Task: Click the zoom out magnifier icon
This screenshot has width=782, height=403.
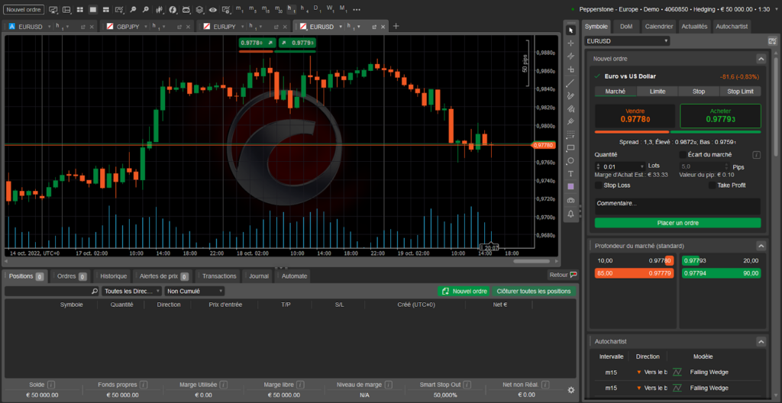Action: pyautogui.click(x=133, y=9)
